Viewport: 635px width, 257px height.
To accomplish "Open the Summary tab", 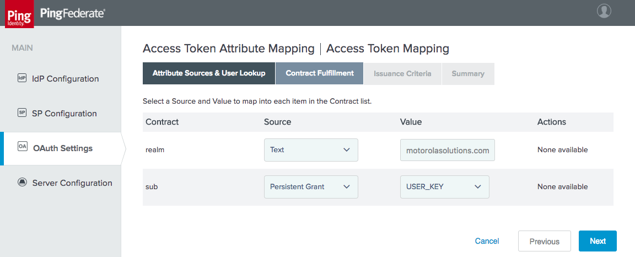I will pyautogui.click(x=468, y=73).
